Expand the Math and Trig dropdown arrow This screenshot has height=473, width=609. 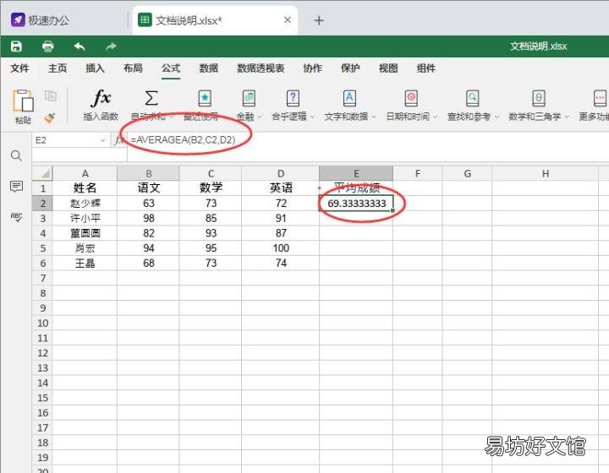[x=567, y=117]
